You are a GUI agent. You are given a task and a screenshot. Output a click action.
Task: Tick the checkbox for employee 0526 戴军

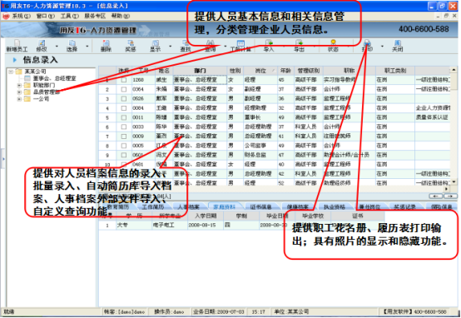pyautogui.click(x=124, y=98)
